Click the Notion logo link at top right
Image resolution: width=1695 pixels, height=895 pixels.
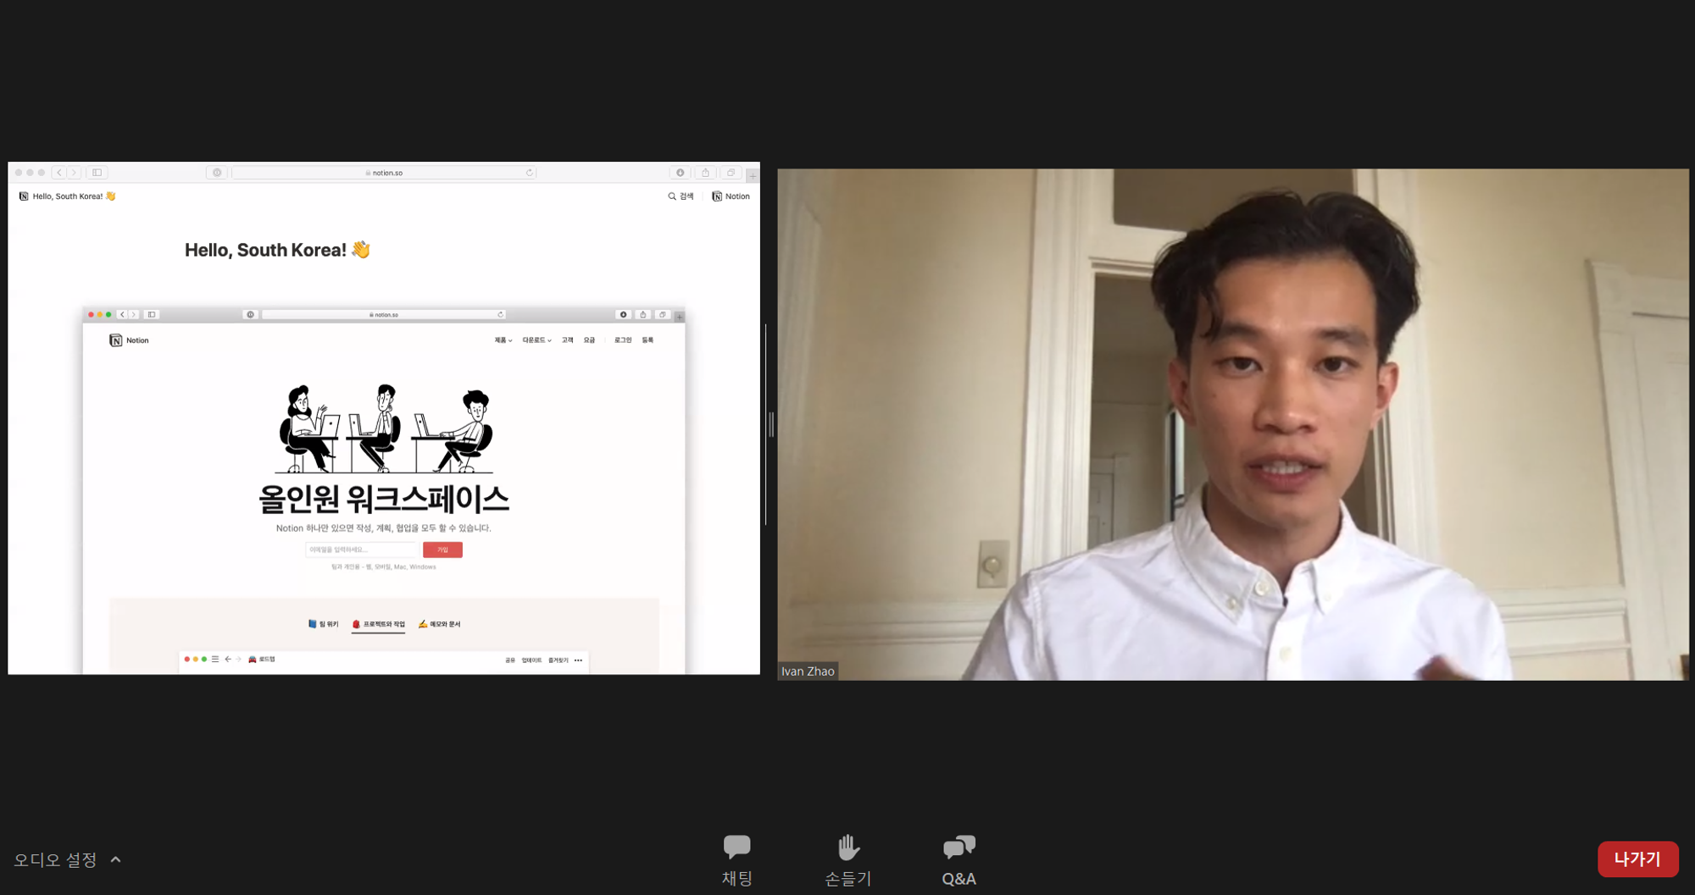click(731, 196)
